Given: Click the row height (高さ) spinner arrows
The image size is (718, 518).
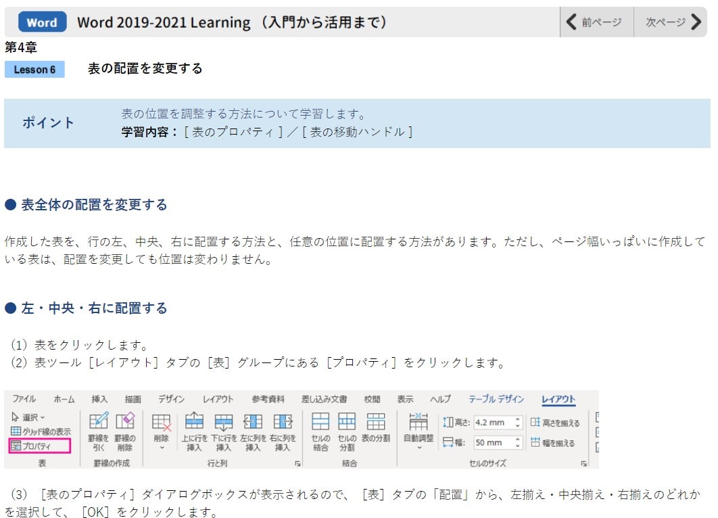Looking at the screenshot, I should (518, 422).
